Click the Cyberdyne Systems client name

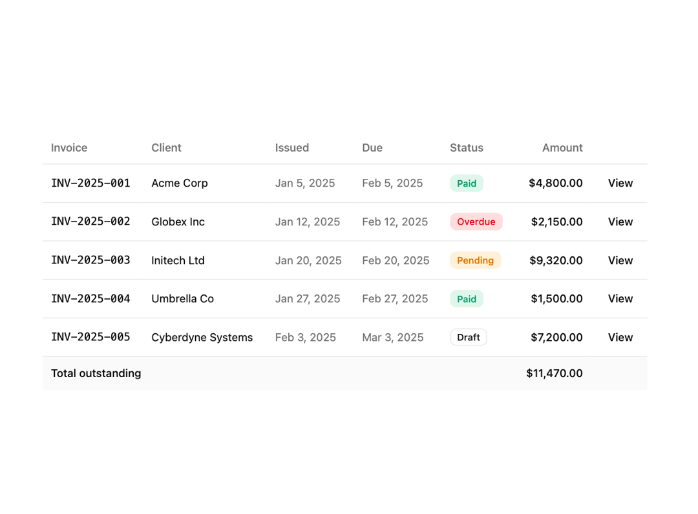pyautogui.click(x=202, y=338)
